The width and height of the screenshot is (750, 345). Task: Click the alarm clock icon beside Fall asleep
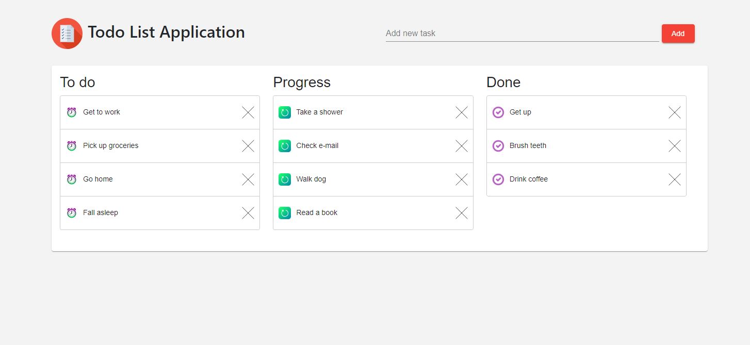point(72,213)
